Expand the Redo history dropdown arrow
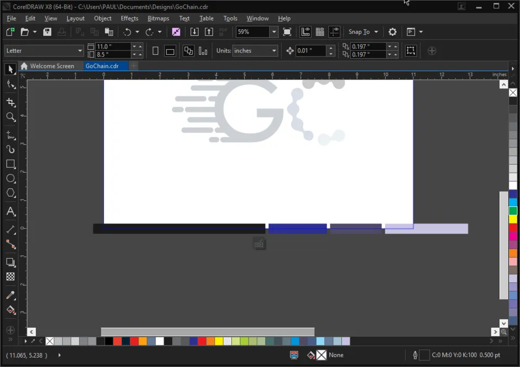 point(159,32)
